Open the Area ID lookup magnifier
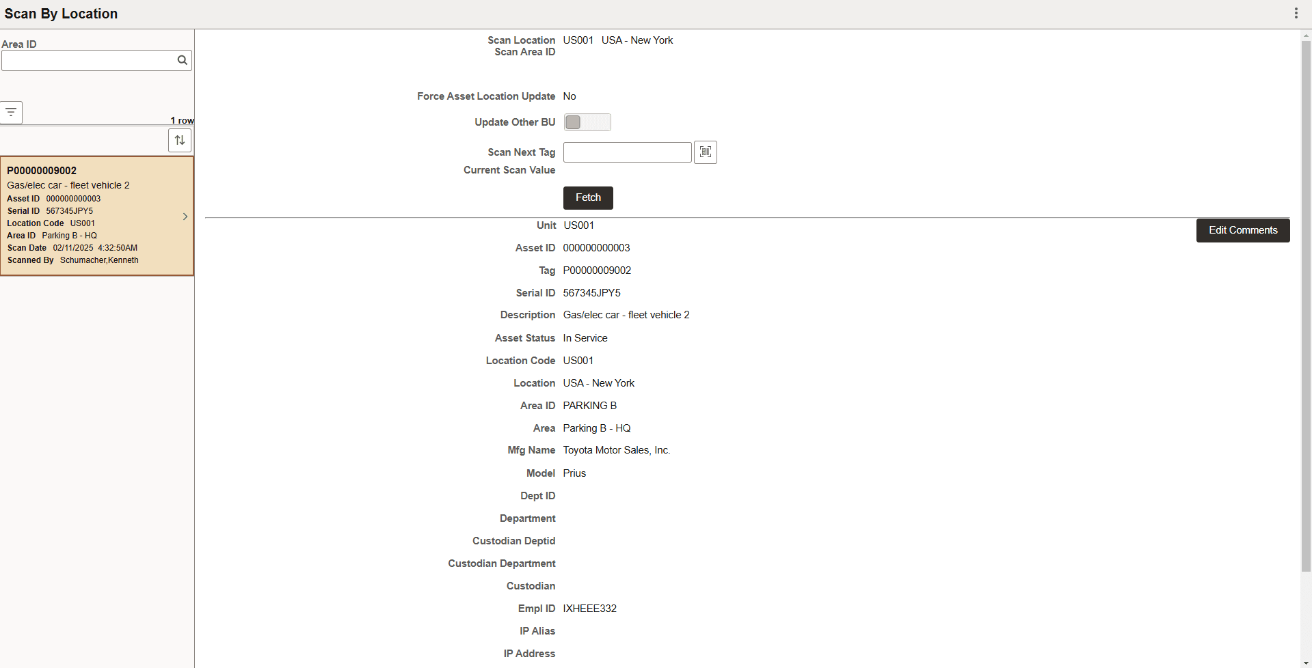The height and width of the screenshot is (668, 1312). coord(182,60)
